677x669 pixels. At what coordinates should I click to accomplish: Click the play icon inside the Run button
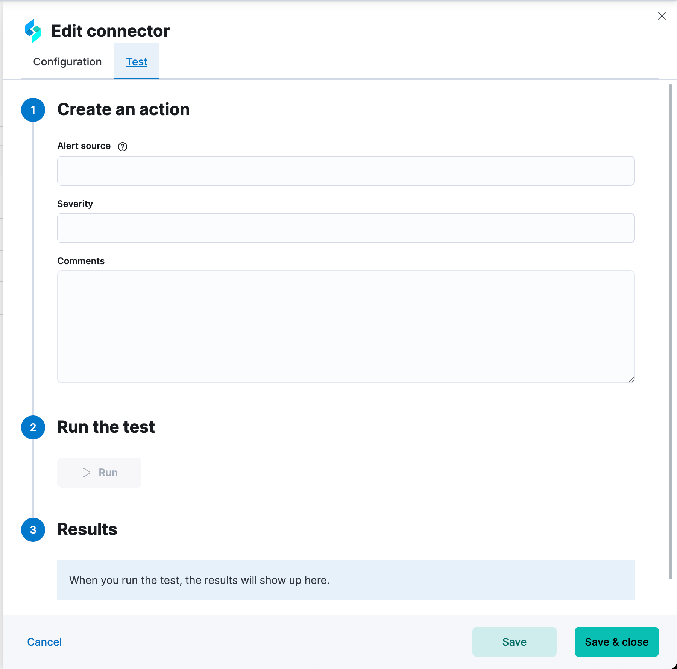point(86,473)
